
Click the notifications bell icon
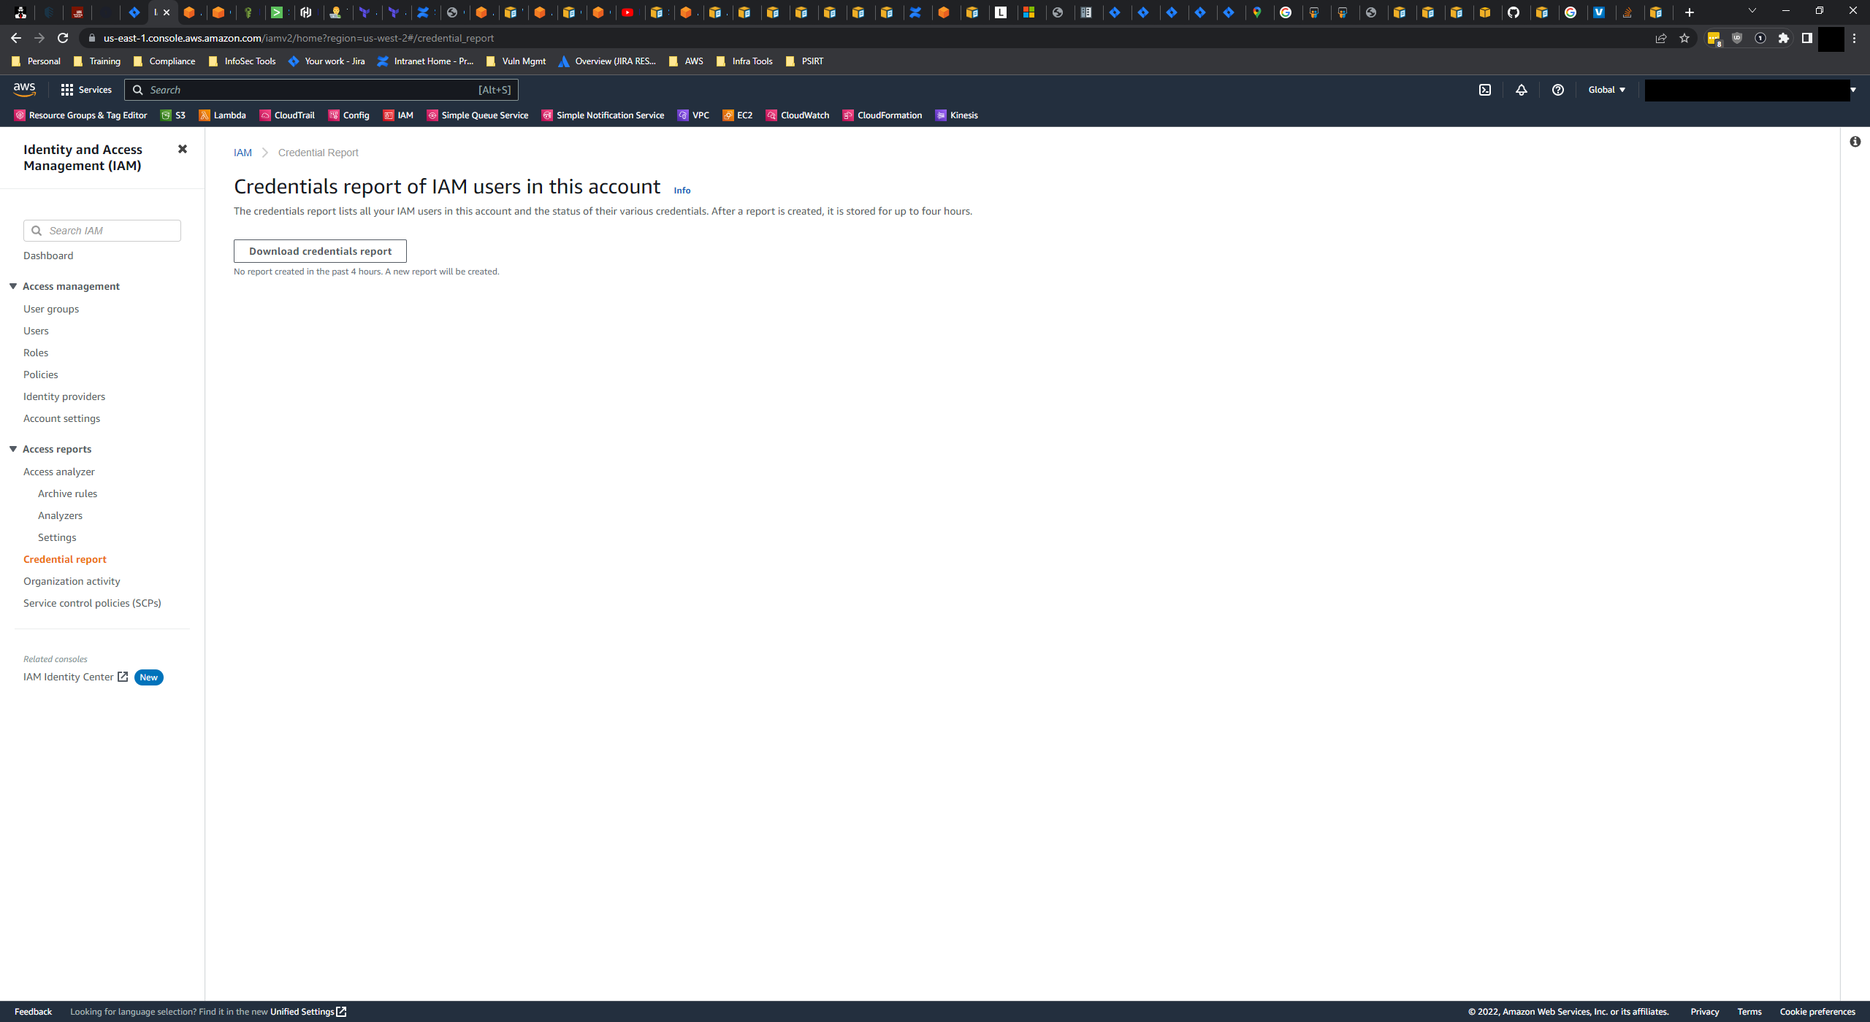click(x=1522, y=90)
